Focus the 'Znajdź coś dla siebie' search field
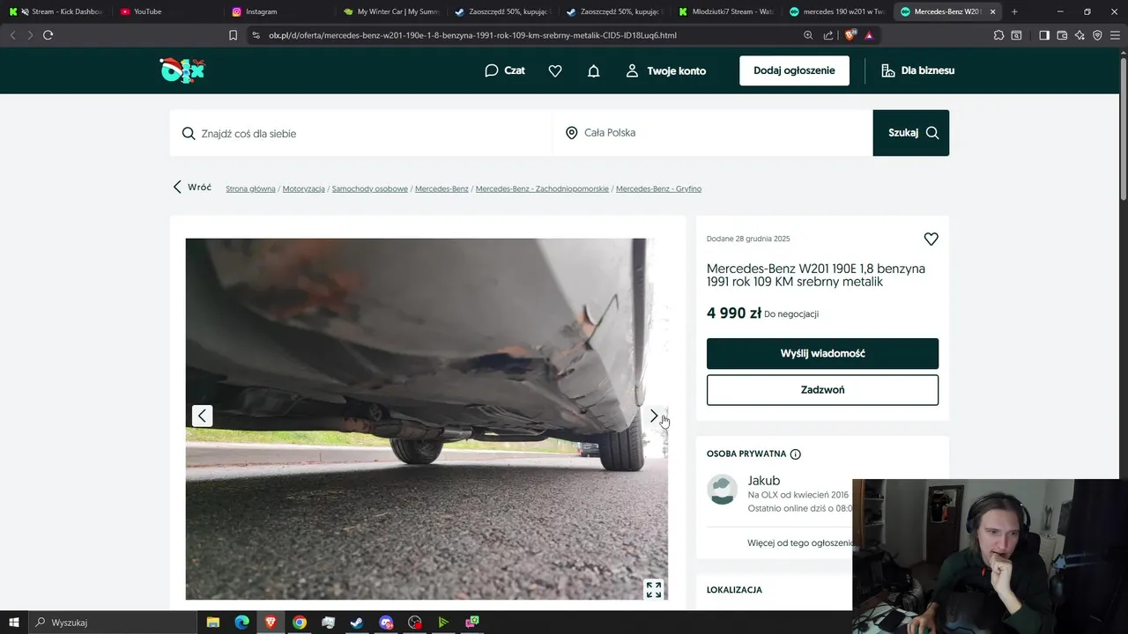The width and height of the screenshot is (1128, 634). tap(361, 133)
